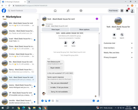Choose a sticker in the composer
The image size is (138, 110).
(49, 101)
